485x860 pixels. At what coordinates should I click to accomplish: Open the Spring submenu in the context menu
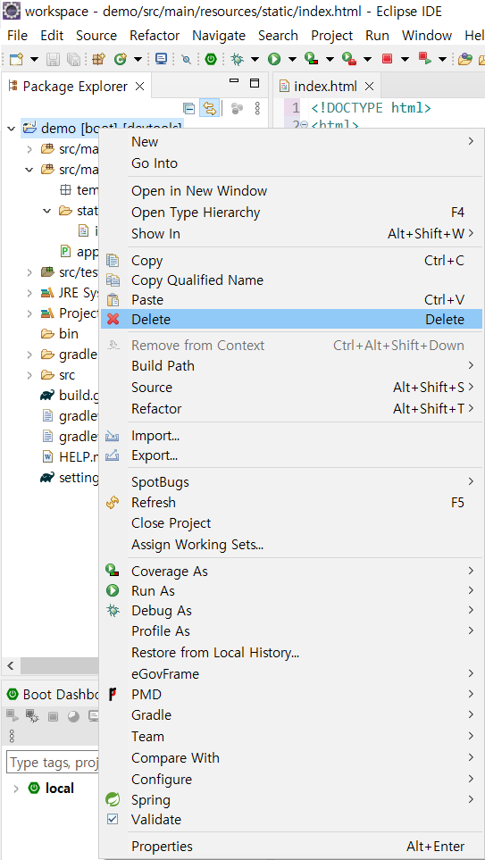(291, 799)
